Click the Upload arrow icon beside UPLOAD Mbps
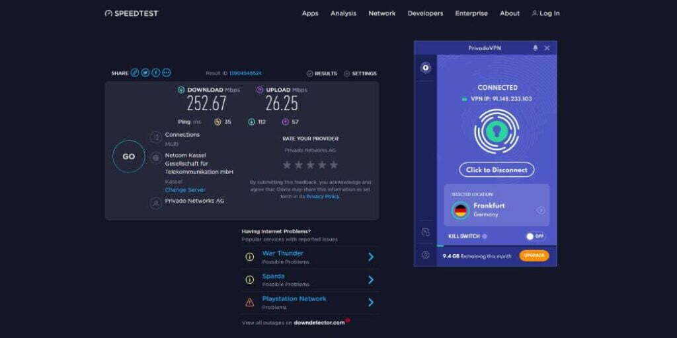This screenshot has width=677, height=338. click(259, 90)
